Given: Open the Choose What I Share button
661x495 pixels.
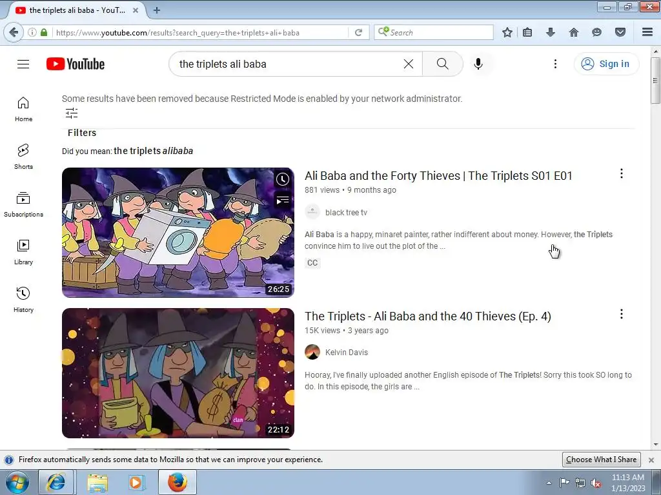Looking at the screenshot, I should [x=601, y=459].
